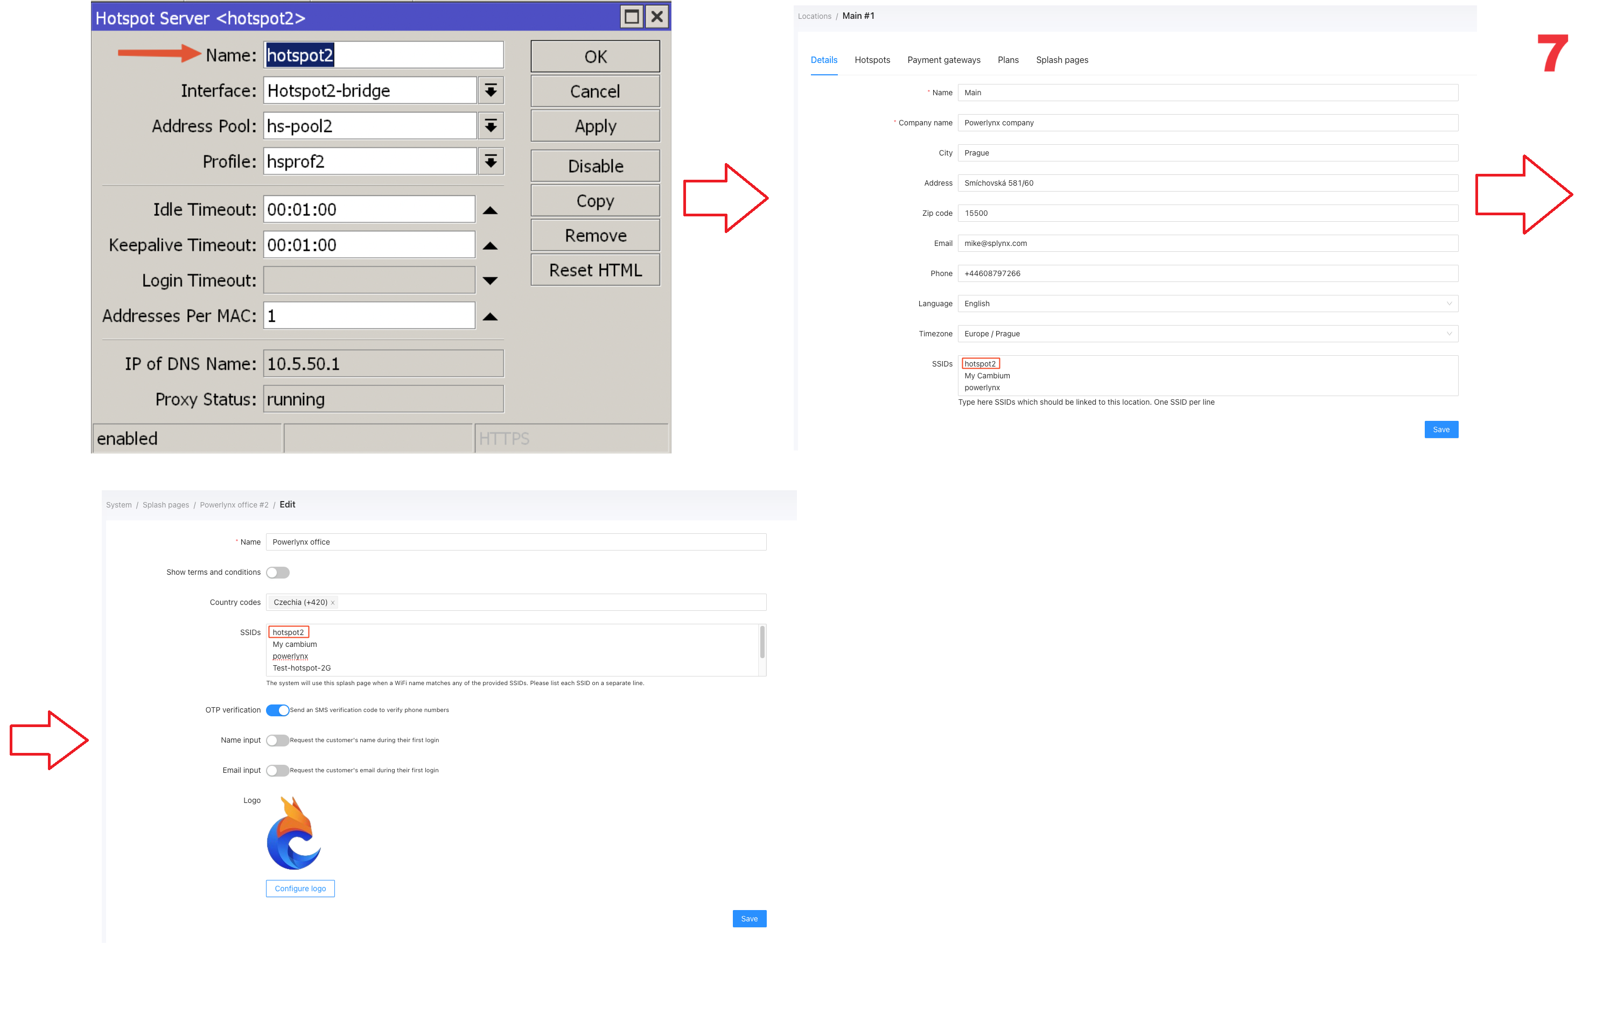Disable the OTP verification switch
1603x1022 pixels.
(x=278, y=710)
